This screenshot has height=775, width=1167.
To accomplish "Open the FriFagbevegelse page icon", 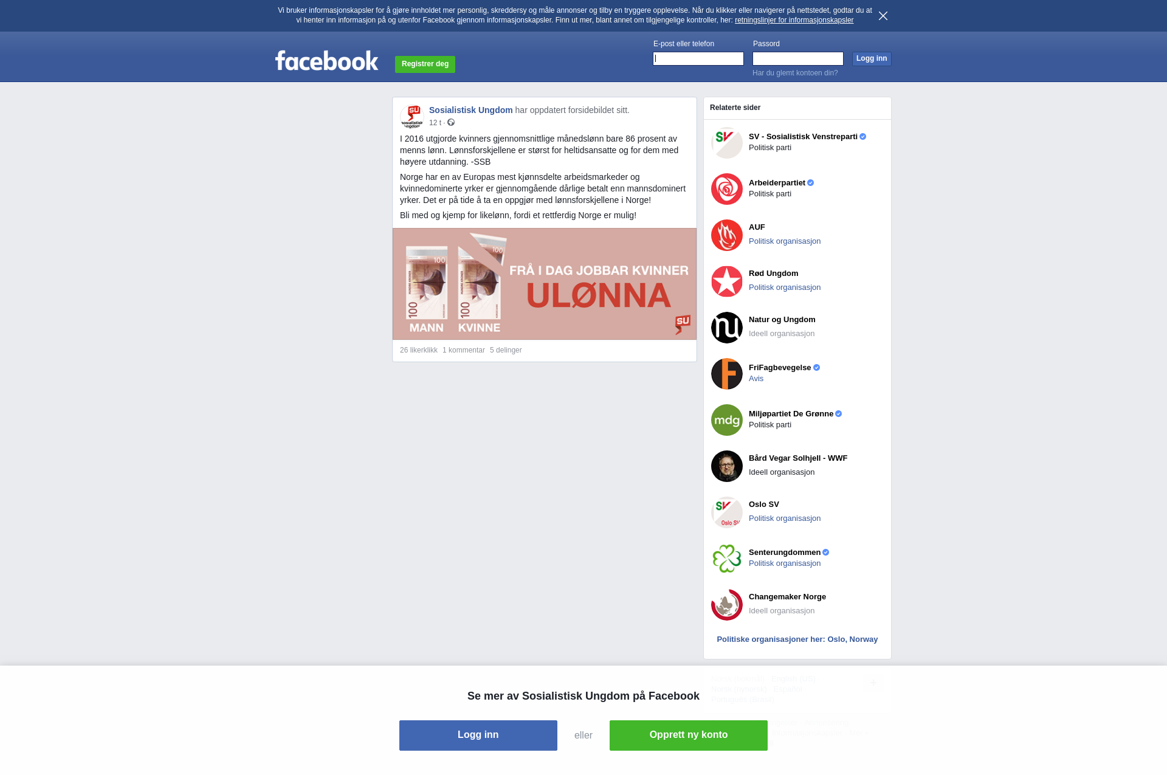I will click(727, 374).
